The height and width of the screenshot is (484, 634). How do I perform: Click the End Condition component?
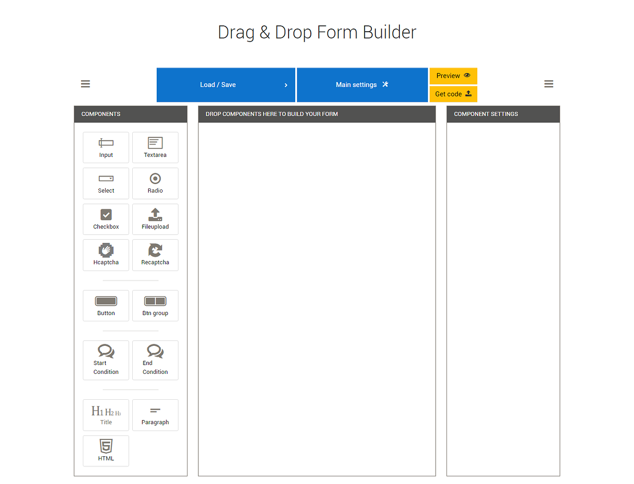pyautogui.click(x=155, y=360)
